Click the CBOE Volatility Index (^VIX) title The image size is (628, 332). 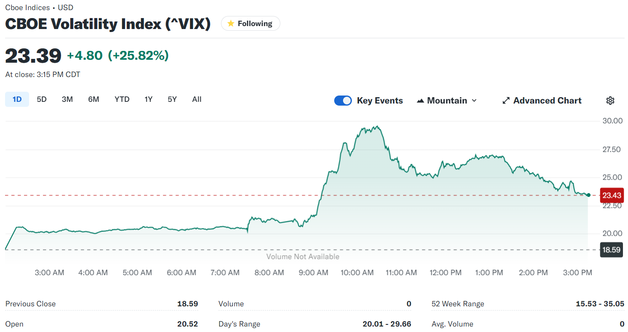click(108, 24)
